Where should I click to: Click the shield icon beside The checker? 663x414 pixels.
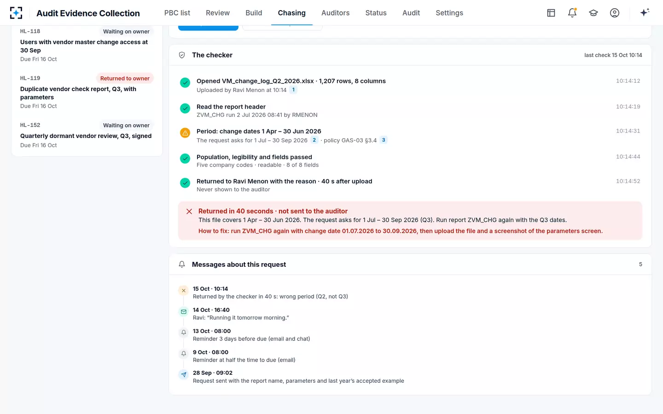(x=182, y=55)
